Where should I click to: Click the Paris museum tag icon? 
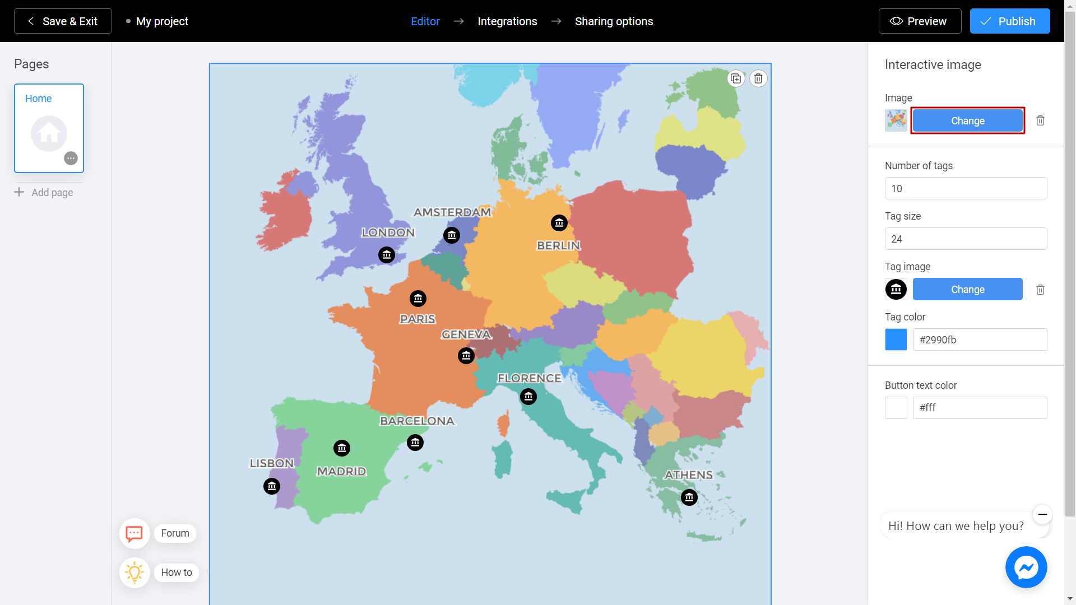point(418,299)
